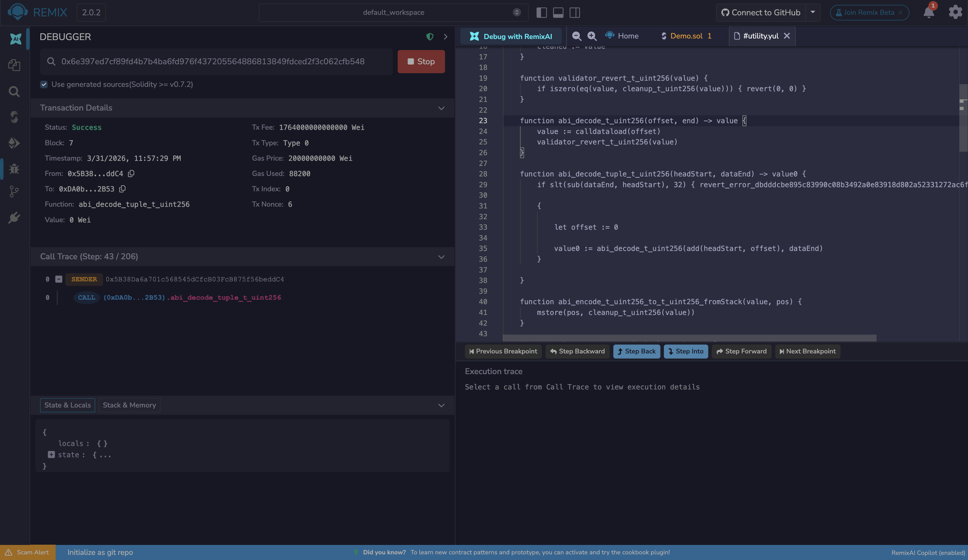Switch to the Home tab
Viewport: 968px width, 560px height.
tap(622, 36)
